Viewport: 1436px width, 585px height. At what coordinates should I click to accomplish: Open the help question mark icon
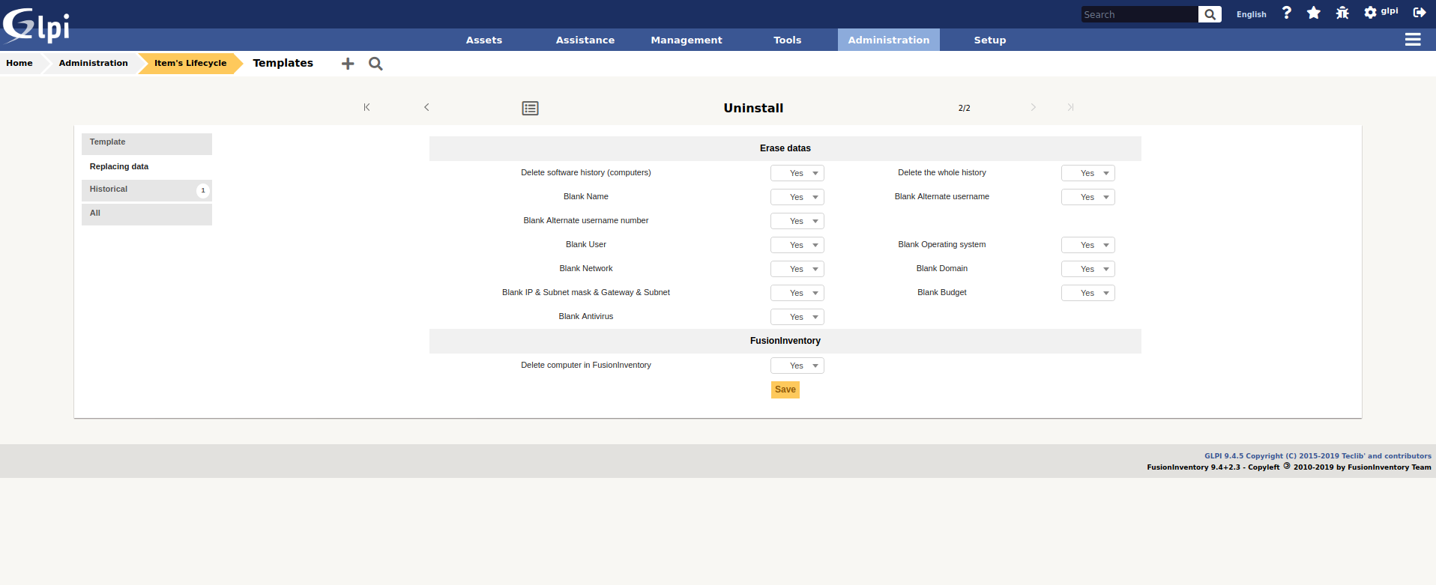1287,13
